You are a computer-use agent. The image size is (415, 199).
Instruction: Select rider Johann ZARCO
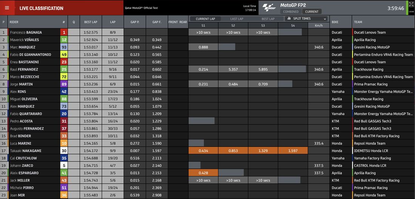point(22,166)
